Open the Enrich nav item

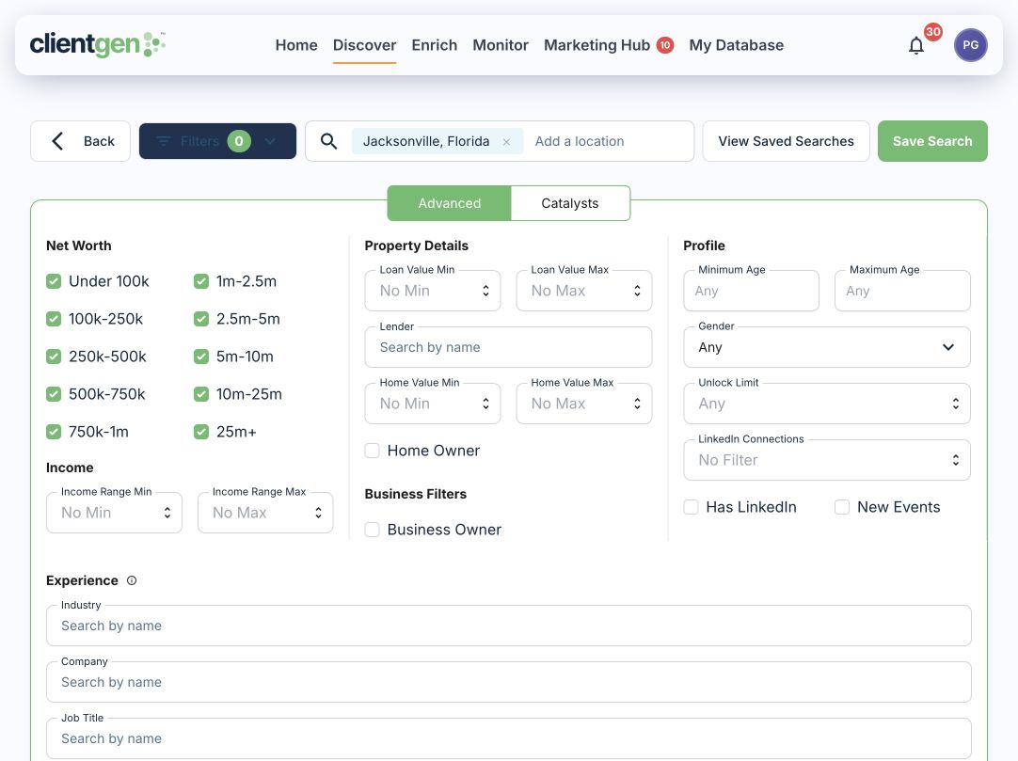coord(435,45)
